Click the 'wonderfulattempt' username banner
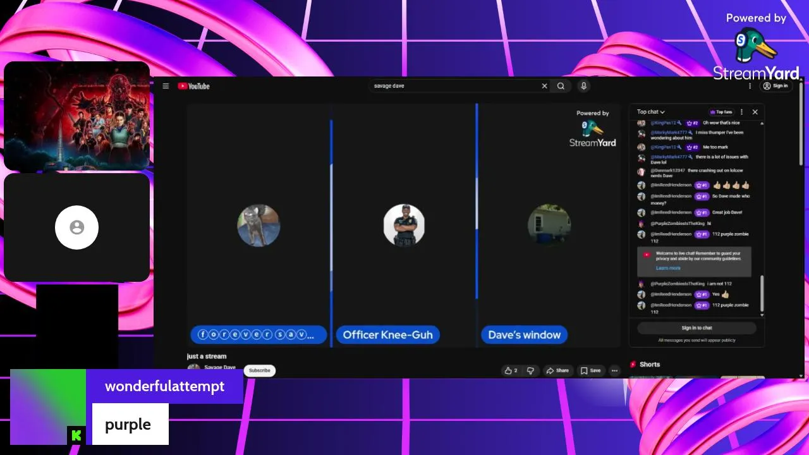This screenshot has width=809, height=455. pos(164,386)
